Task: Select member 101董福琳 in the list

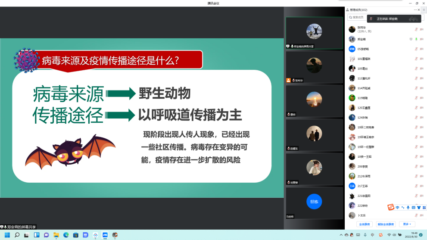Action: (364, 59)
